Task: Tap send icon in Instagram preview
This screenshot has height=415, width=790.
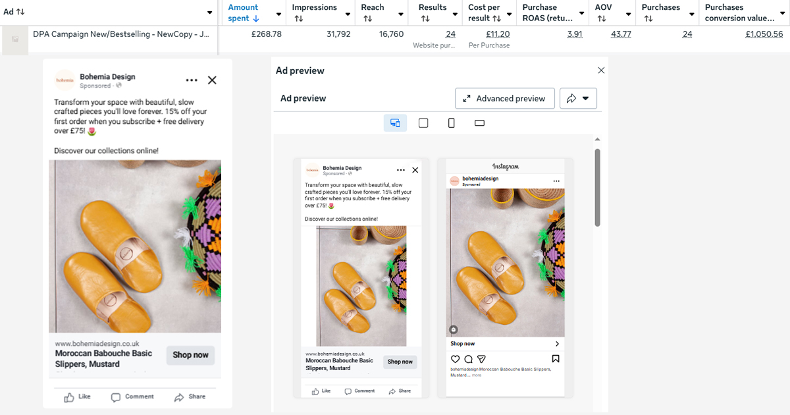Action: pos(481,359)
